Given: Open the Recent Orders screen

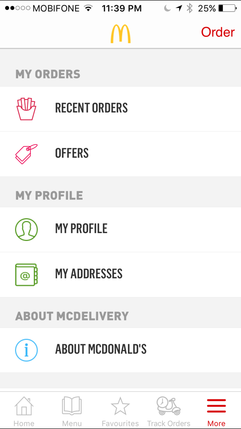Looking at the screenshot, I should 91,108.
